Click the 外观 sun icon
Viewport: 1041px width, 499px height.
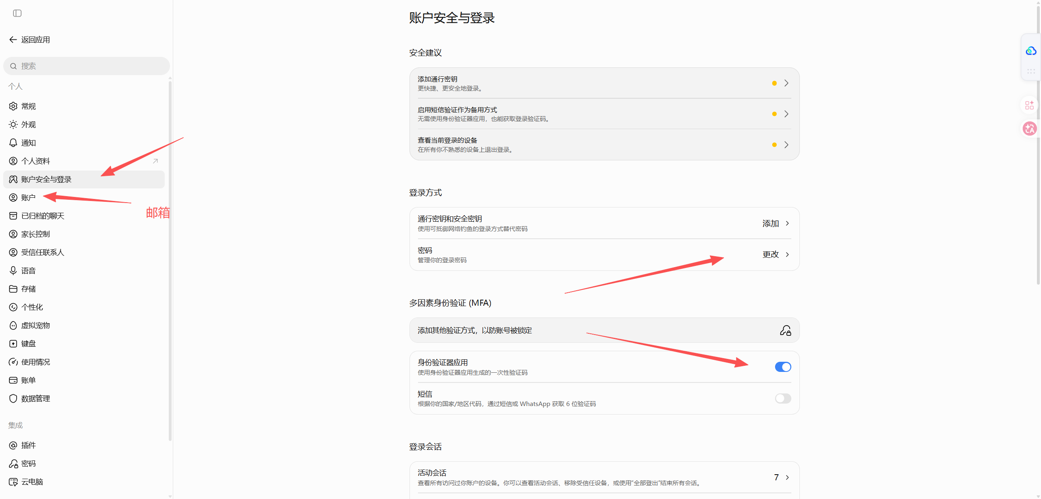13,125
